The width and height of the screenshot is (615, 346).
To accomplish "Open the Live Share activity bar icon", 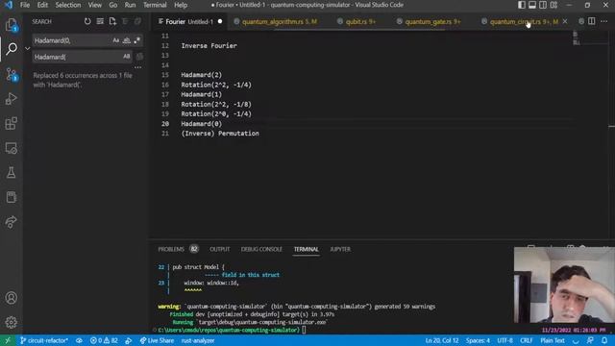I will (x=12, y=222).
